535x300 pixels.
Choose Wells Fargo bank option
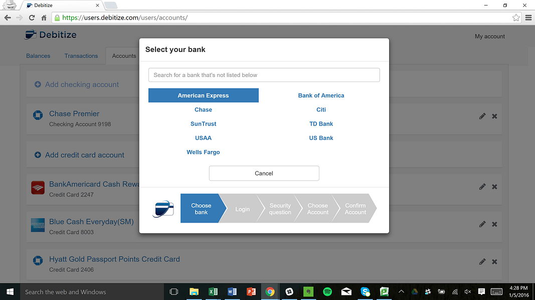pos(204,152)
